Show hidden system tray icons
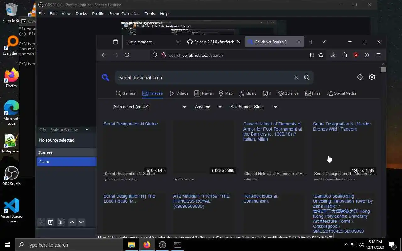402x251 pixels. point(346,245)
